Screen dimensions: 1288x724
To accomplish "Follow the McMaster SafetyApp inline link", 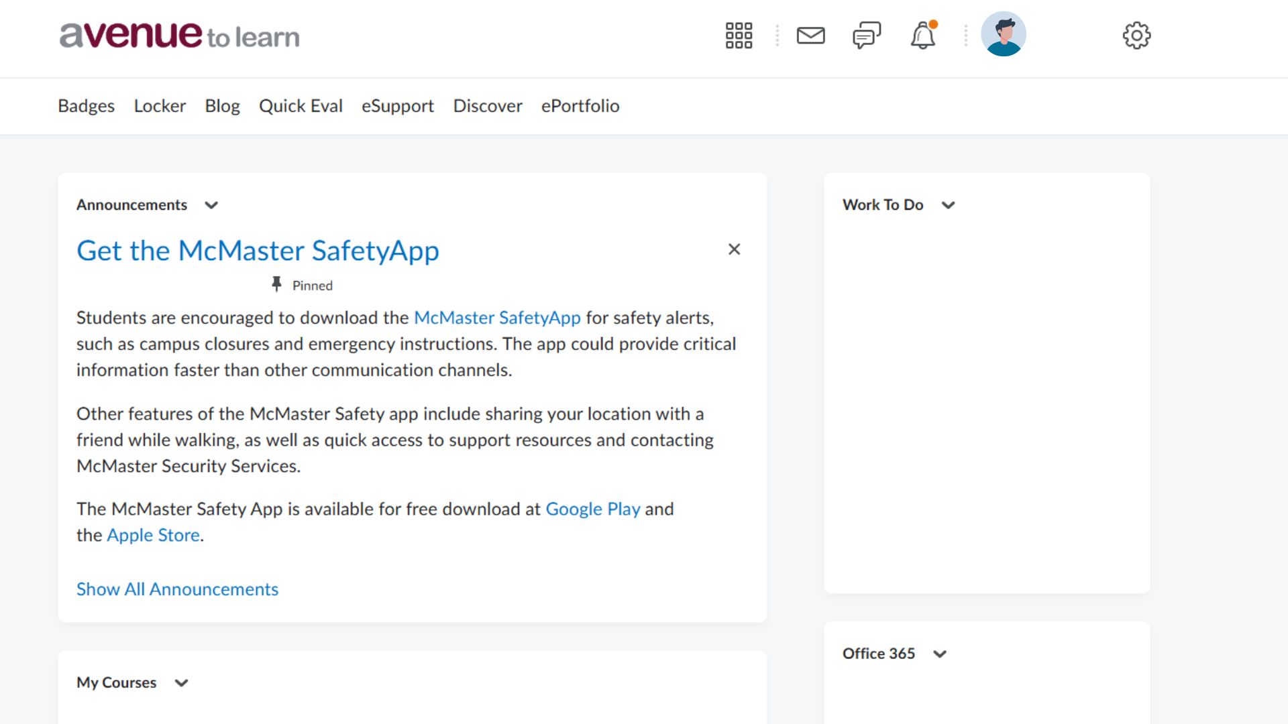I will pyautogui.click(x=497, y=318).
